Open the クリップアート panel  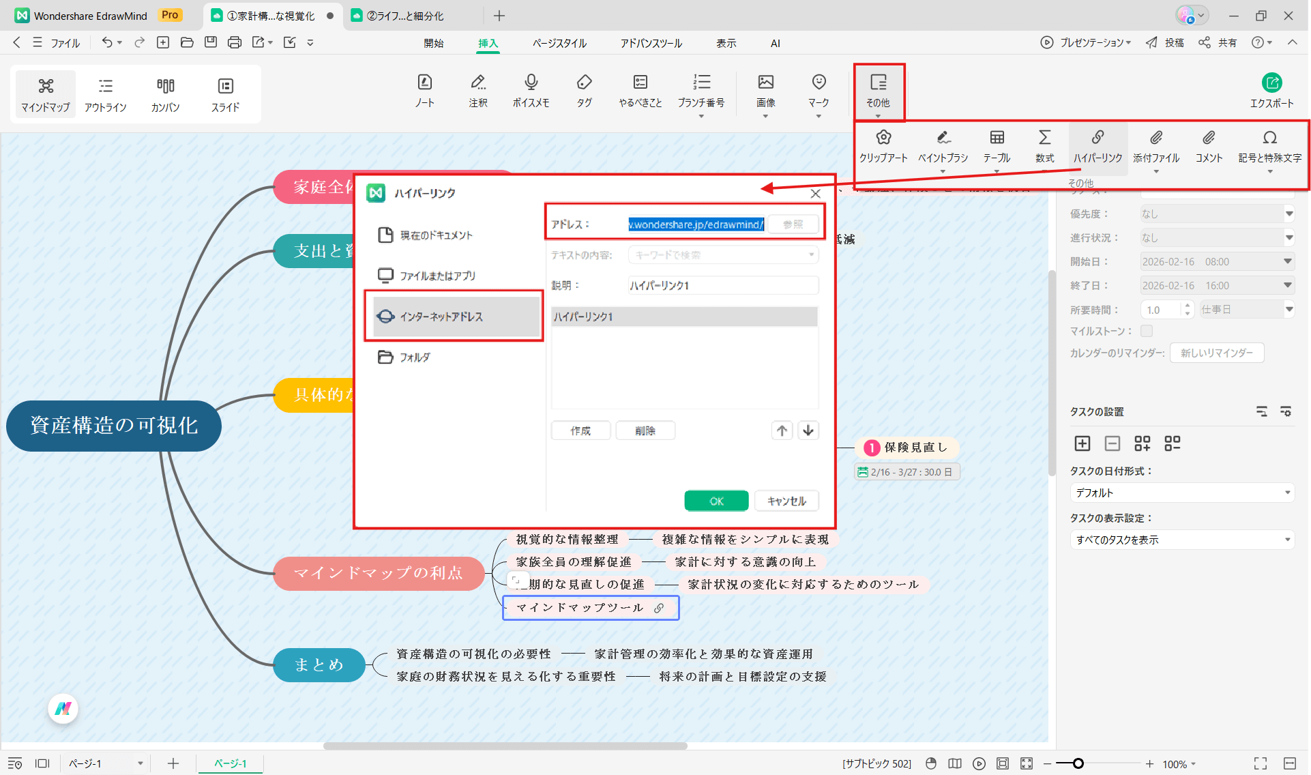883,145
